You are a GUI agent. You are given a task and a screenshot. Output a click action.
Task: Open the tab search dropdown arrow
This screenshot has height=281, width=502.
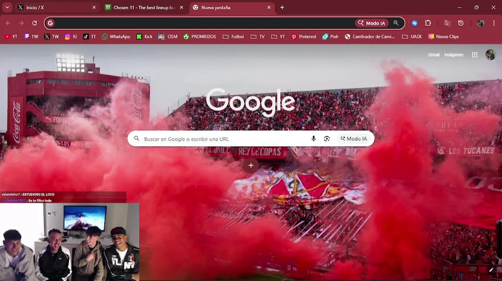tap(7, 7)
